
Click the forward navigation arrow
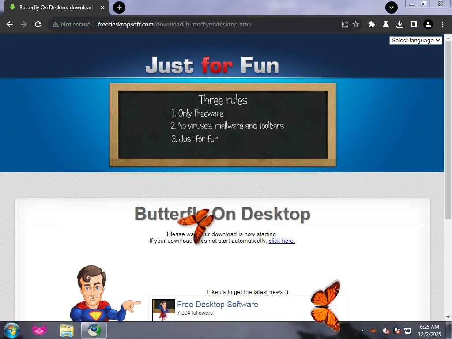(24, 25)
